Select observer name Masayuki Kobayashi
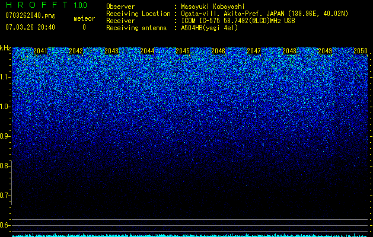Screen dimensions: 373x237 213,7
